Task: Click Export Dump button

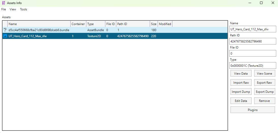Action: tap(264, 92)
